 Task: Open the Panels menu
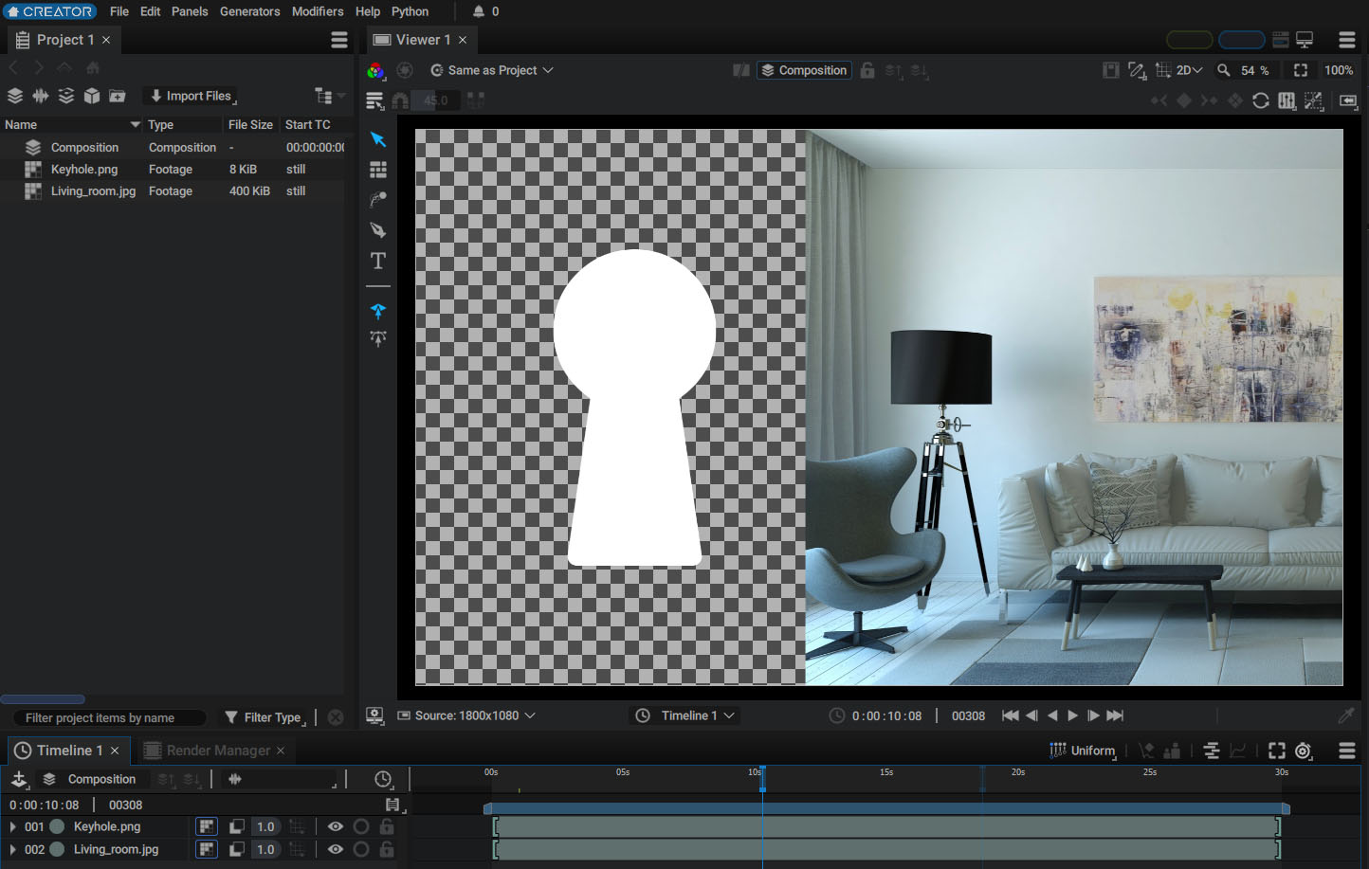[190, 11]
